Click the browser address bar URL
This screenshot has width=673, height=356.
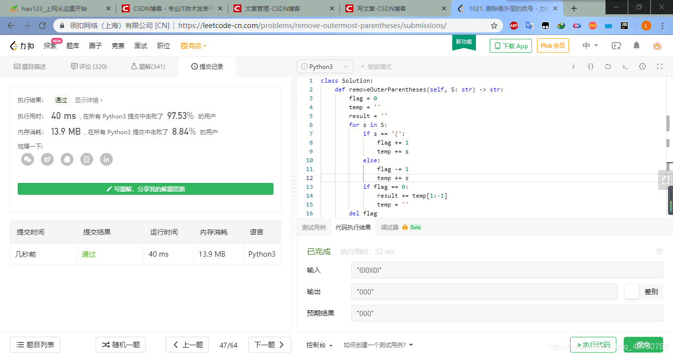(x=312, y=26)
